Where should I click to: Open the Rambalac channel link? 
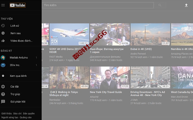point(55,100)
